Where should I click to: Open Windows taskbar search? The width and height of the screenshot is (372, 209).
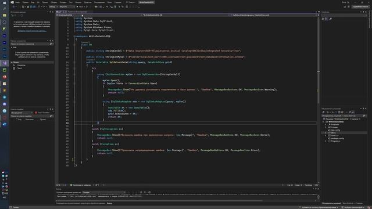click(4, 9)
